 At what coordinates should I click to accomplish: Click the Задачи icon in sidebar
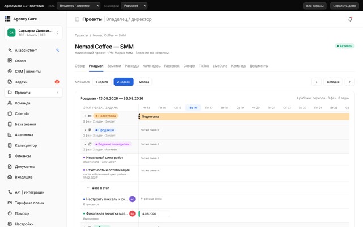coord(10,82)
